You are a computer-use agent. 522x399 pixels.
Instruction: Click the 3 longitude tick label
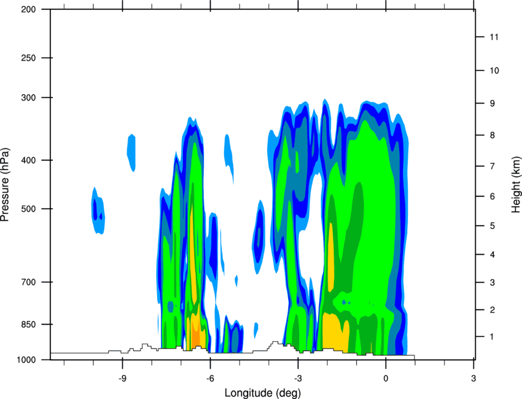click(473, 379)
